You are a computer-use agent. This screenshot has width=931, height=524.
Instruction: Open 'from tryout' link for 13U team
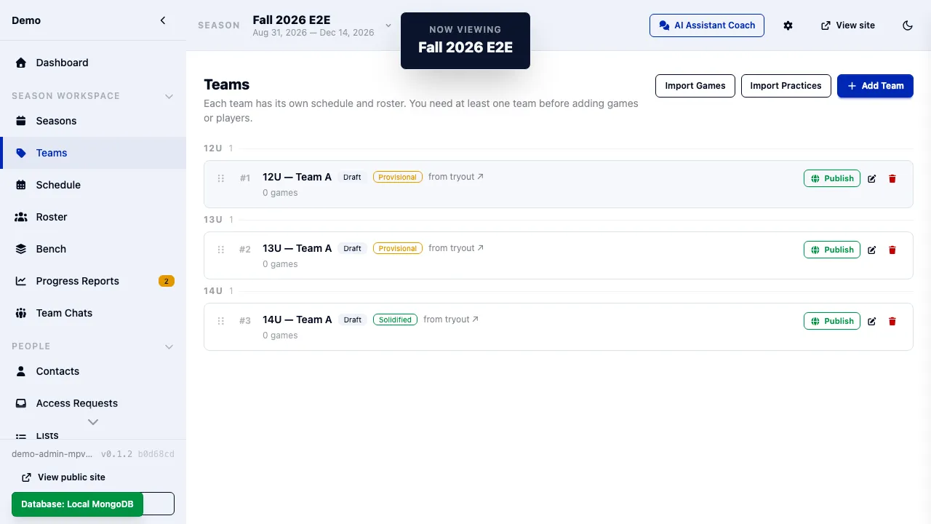(x=456, y=248)
